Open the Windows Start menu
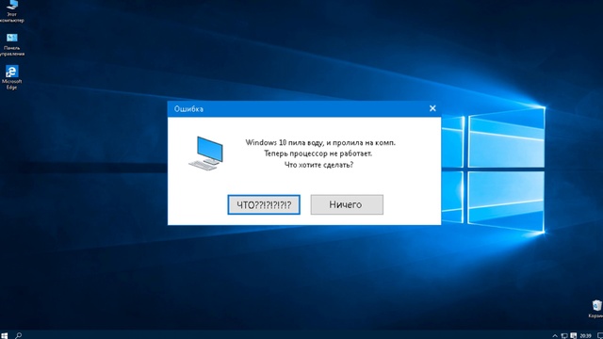Viewport: 603px width, 339px height. [4, 335]
